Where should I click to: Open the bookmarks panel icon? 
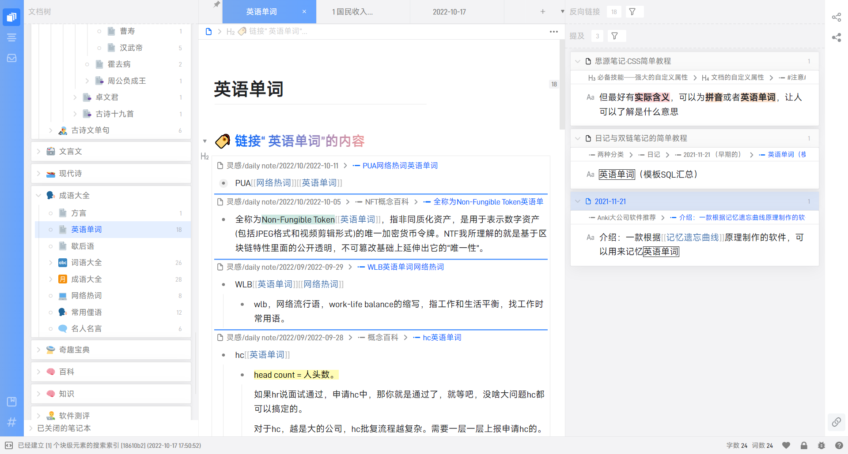tap(12, 402)
